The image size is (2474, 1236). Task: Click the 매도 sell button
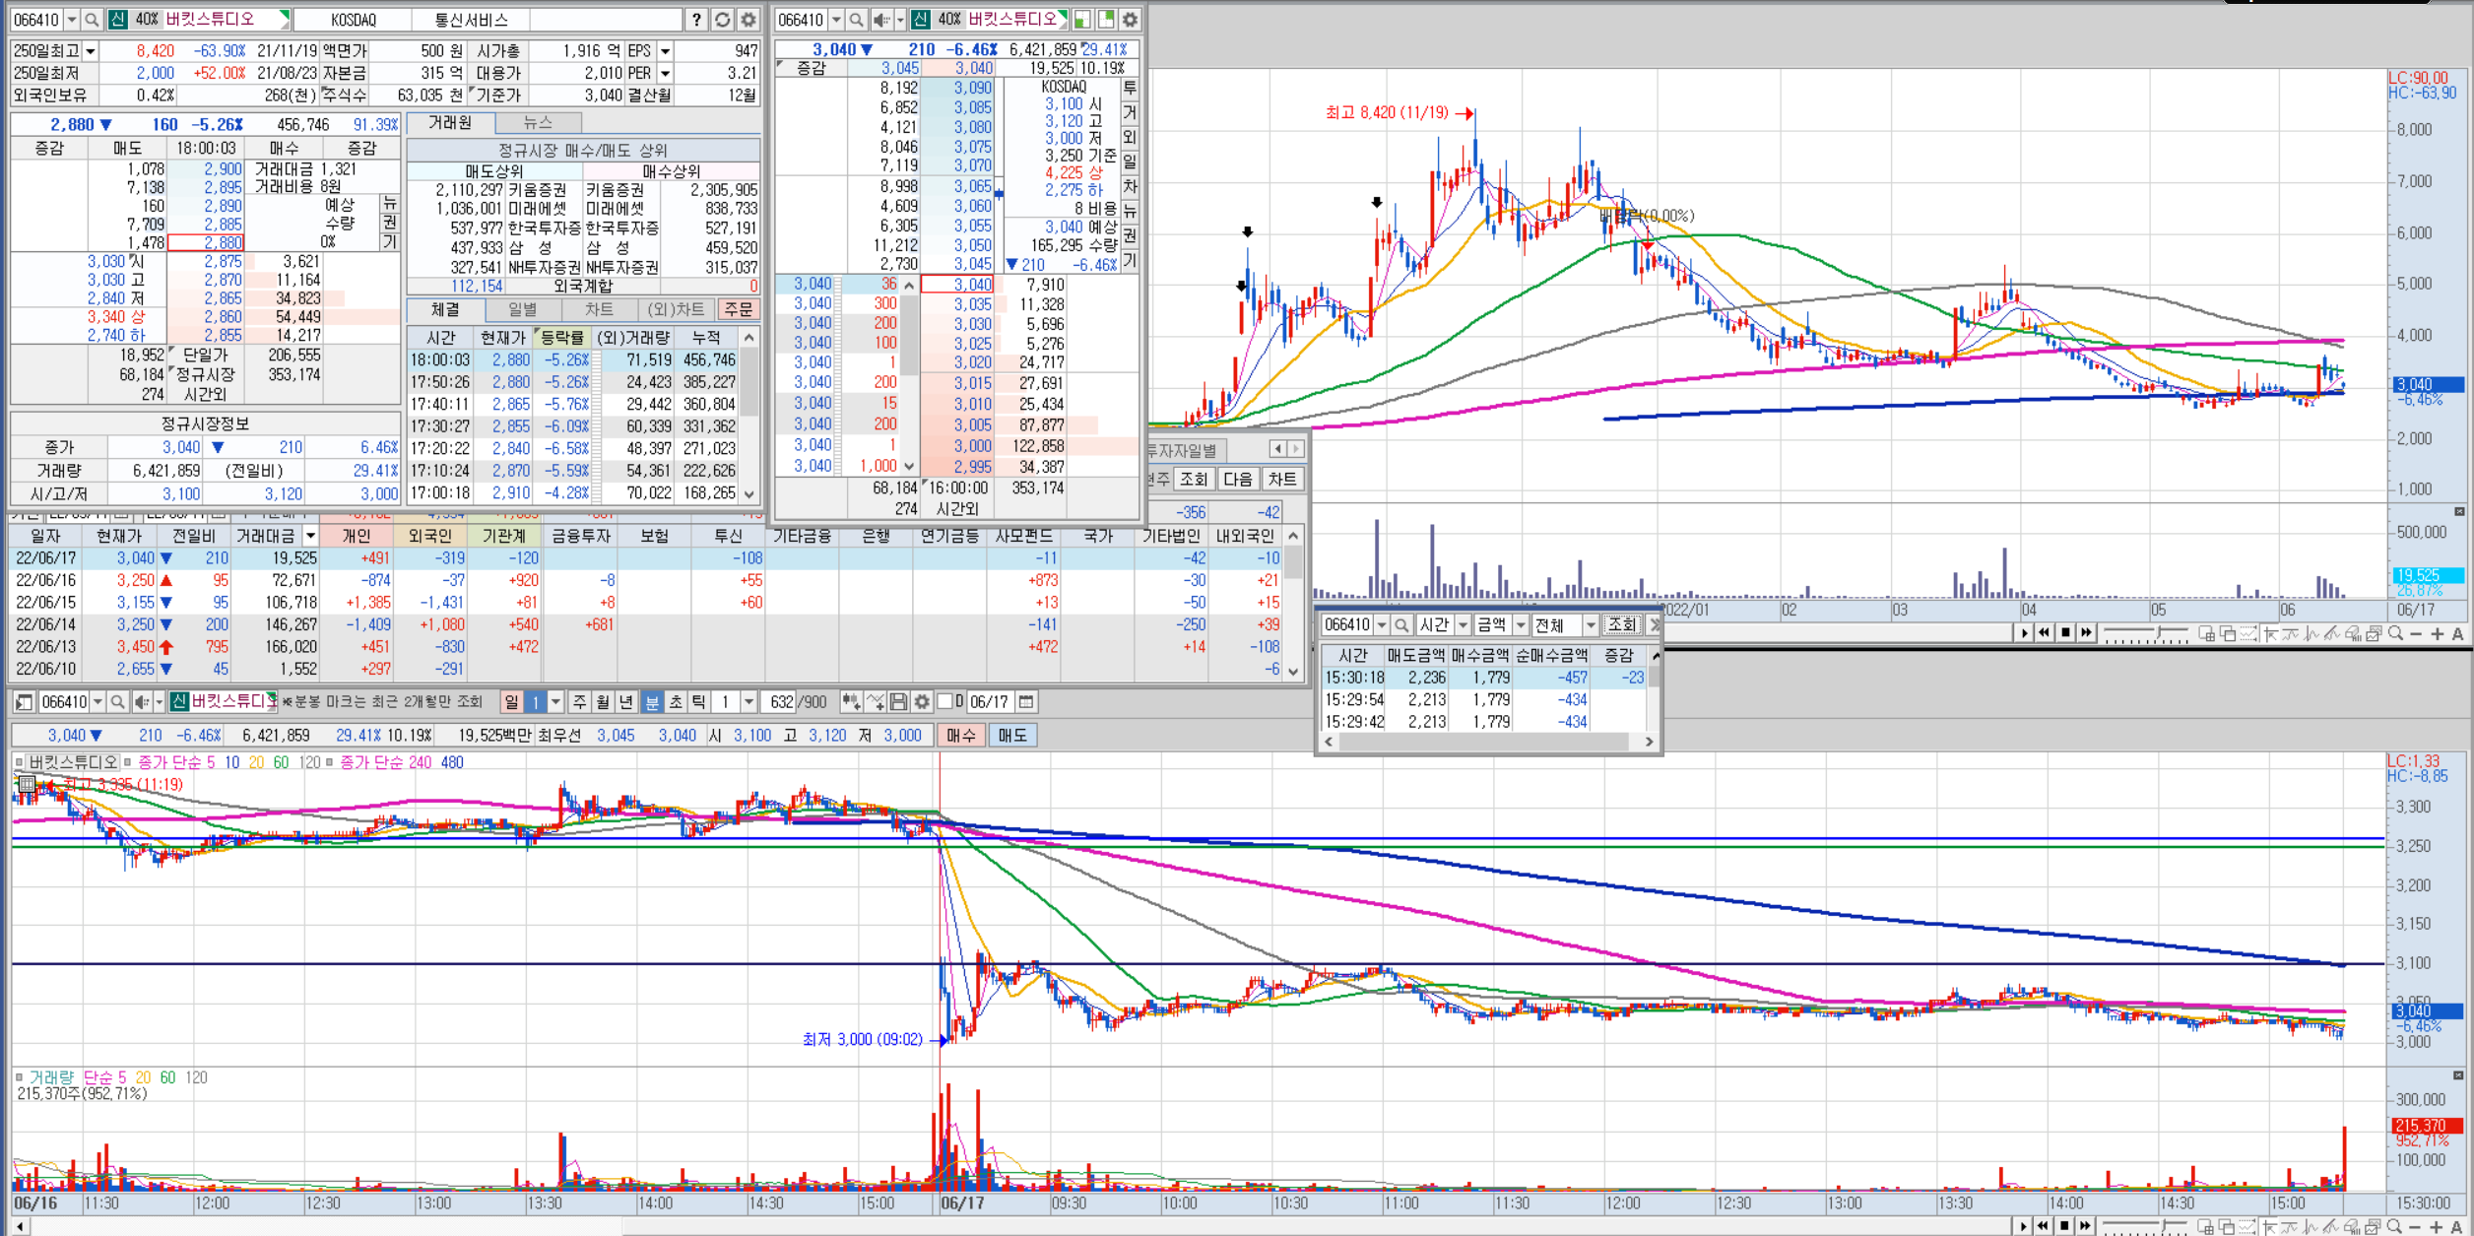tap(1011, 735)
